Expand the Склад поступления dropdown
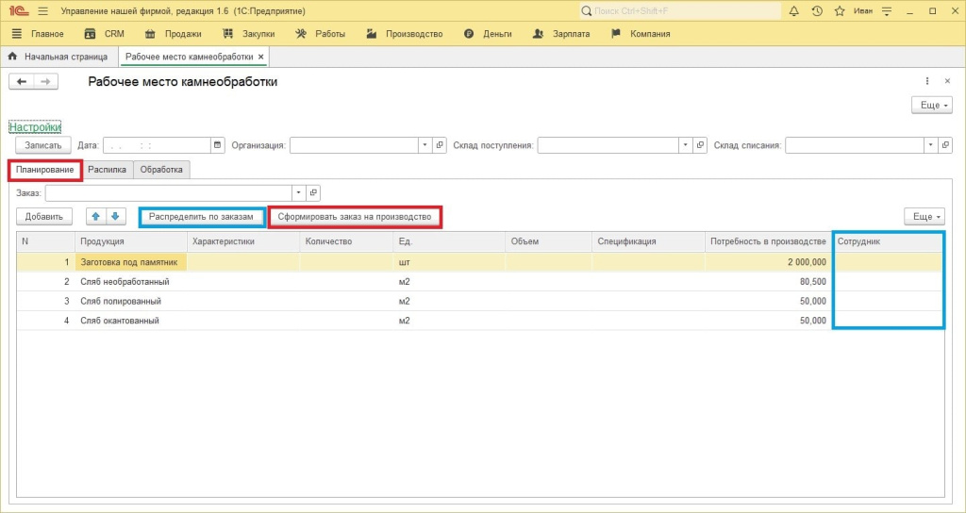966x513 pixels. [x=685, y=145]
